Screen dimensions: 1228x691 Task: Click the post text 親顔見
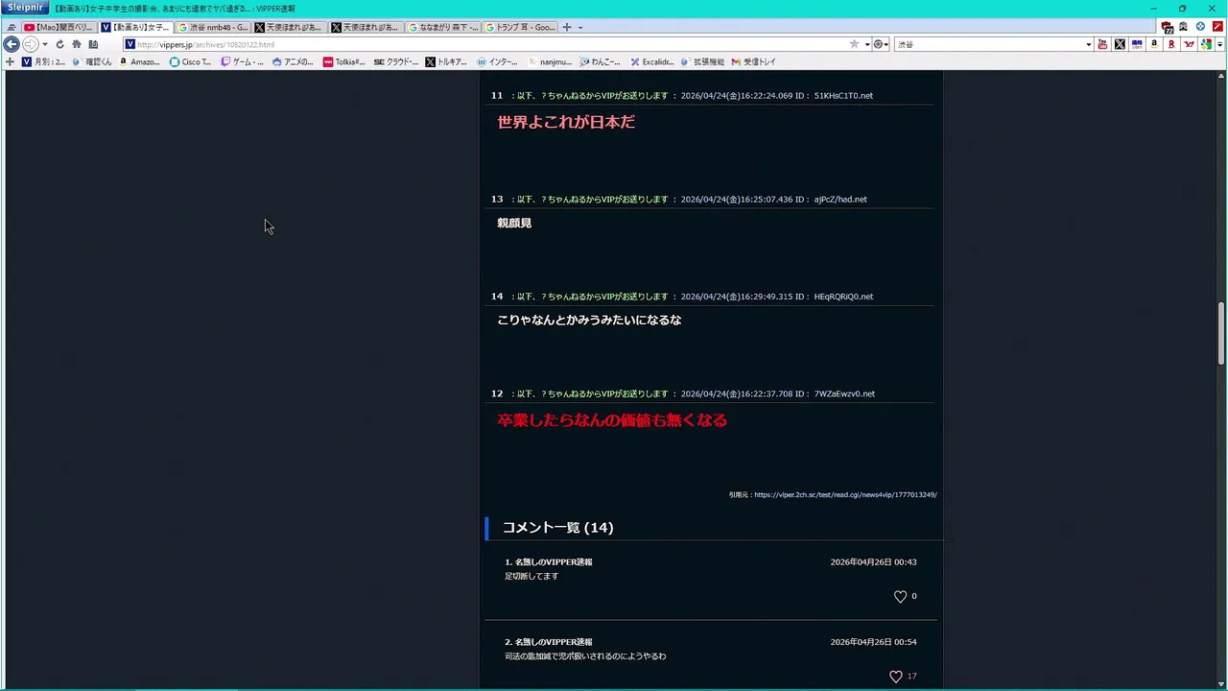point(514,223)
